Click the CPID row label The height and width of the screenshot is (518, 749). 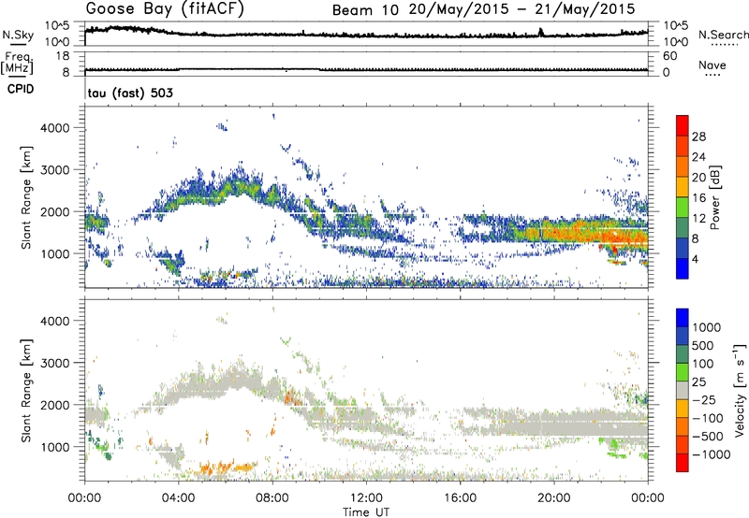coord(21,89)
